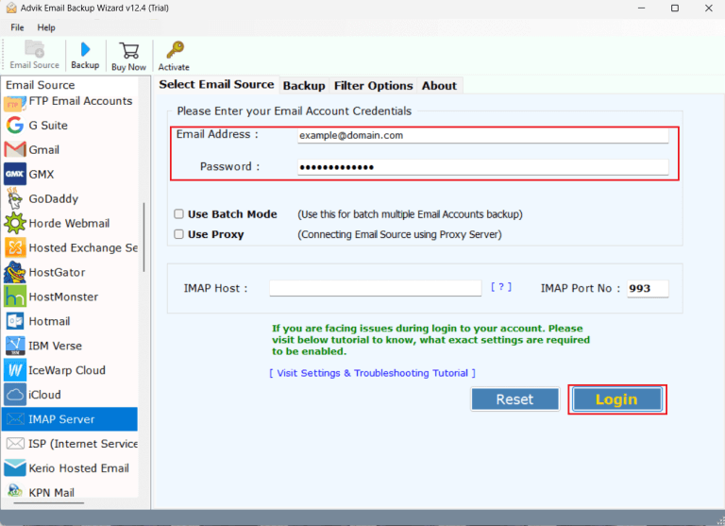
Task: Select the Hotmail Outlook icon
Action: point(15,321)
